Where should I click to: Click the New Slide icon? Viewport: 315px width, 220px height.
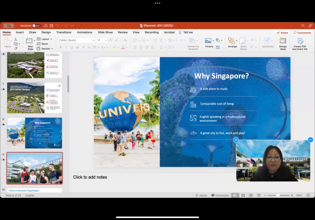(29, 41)
